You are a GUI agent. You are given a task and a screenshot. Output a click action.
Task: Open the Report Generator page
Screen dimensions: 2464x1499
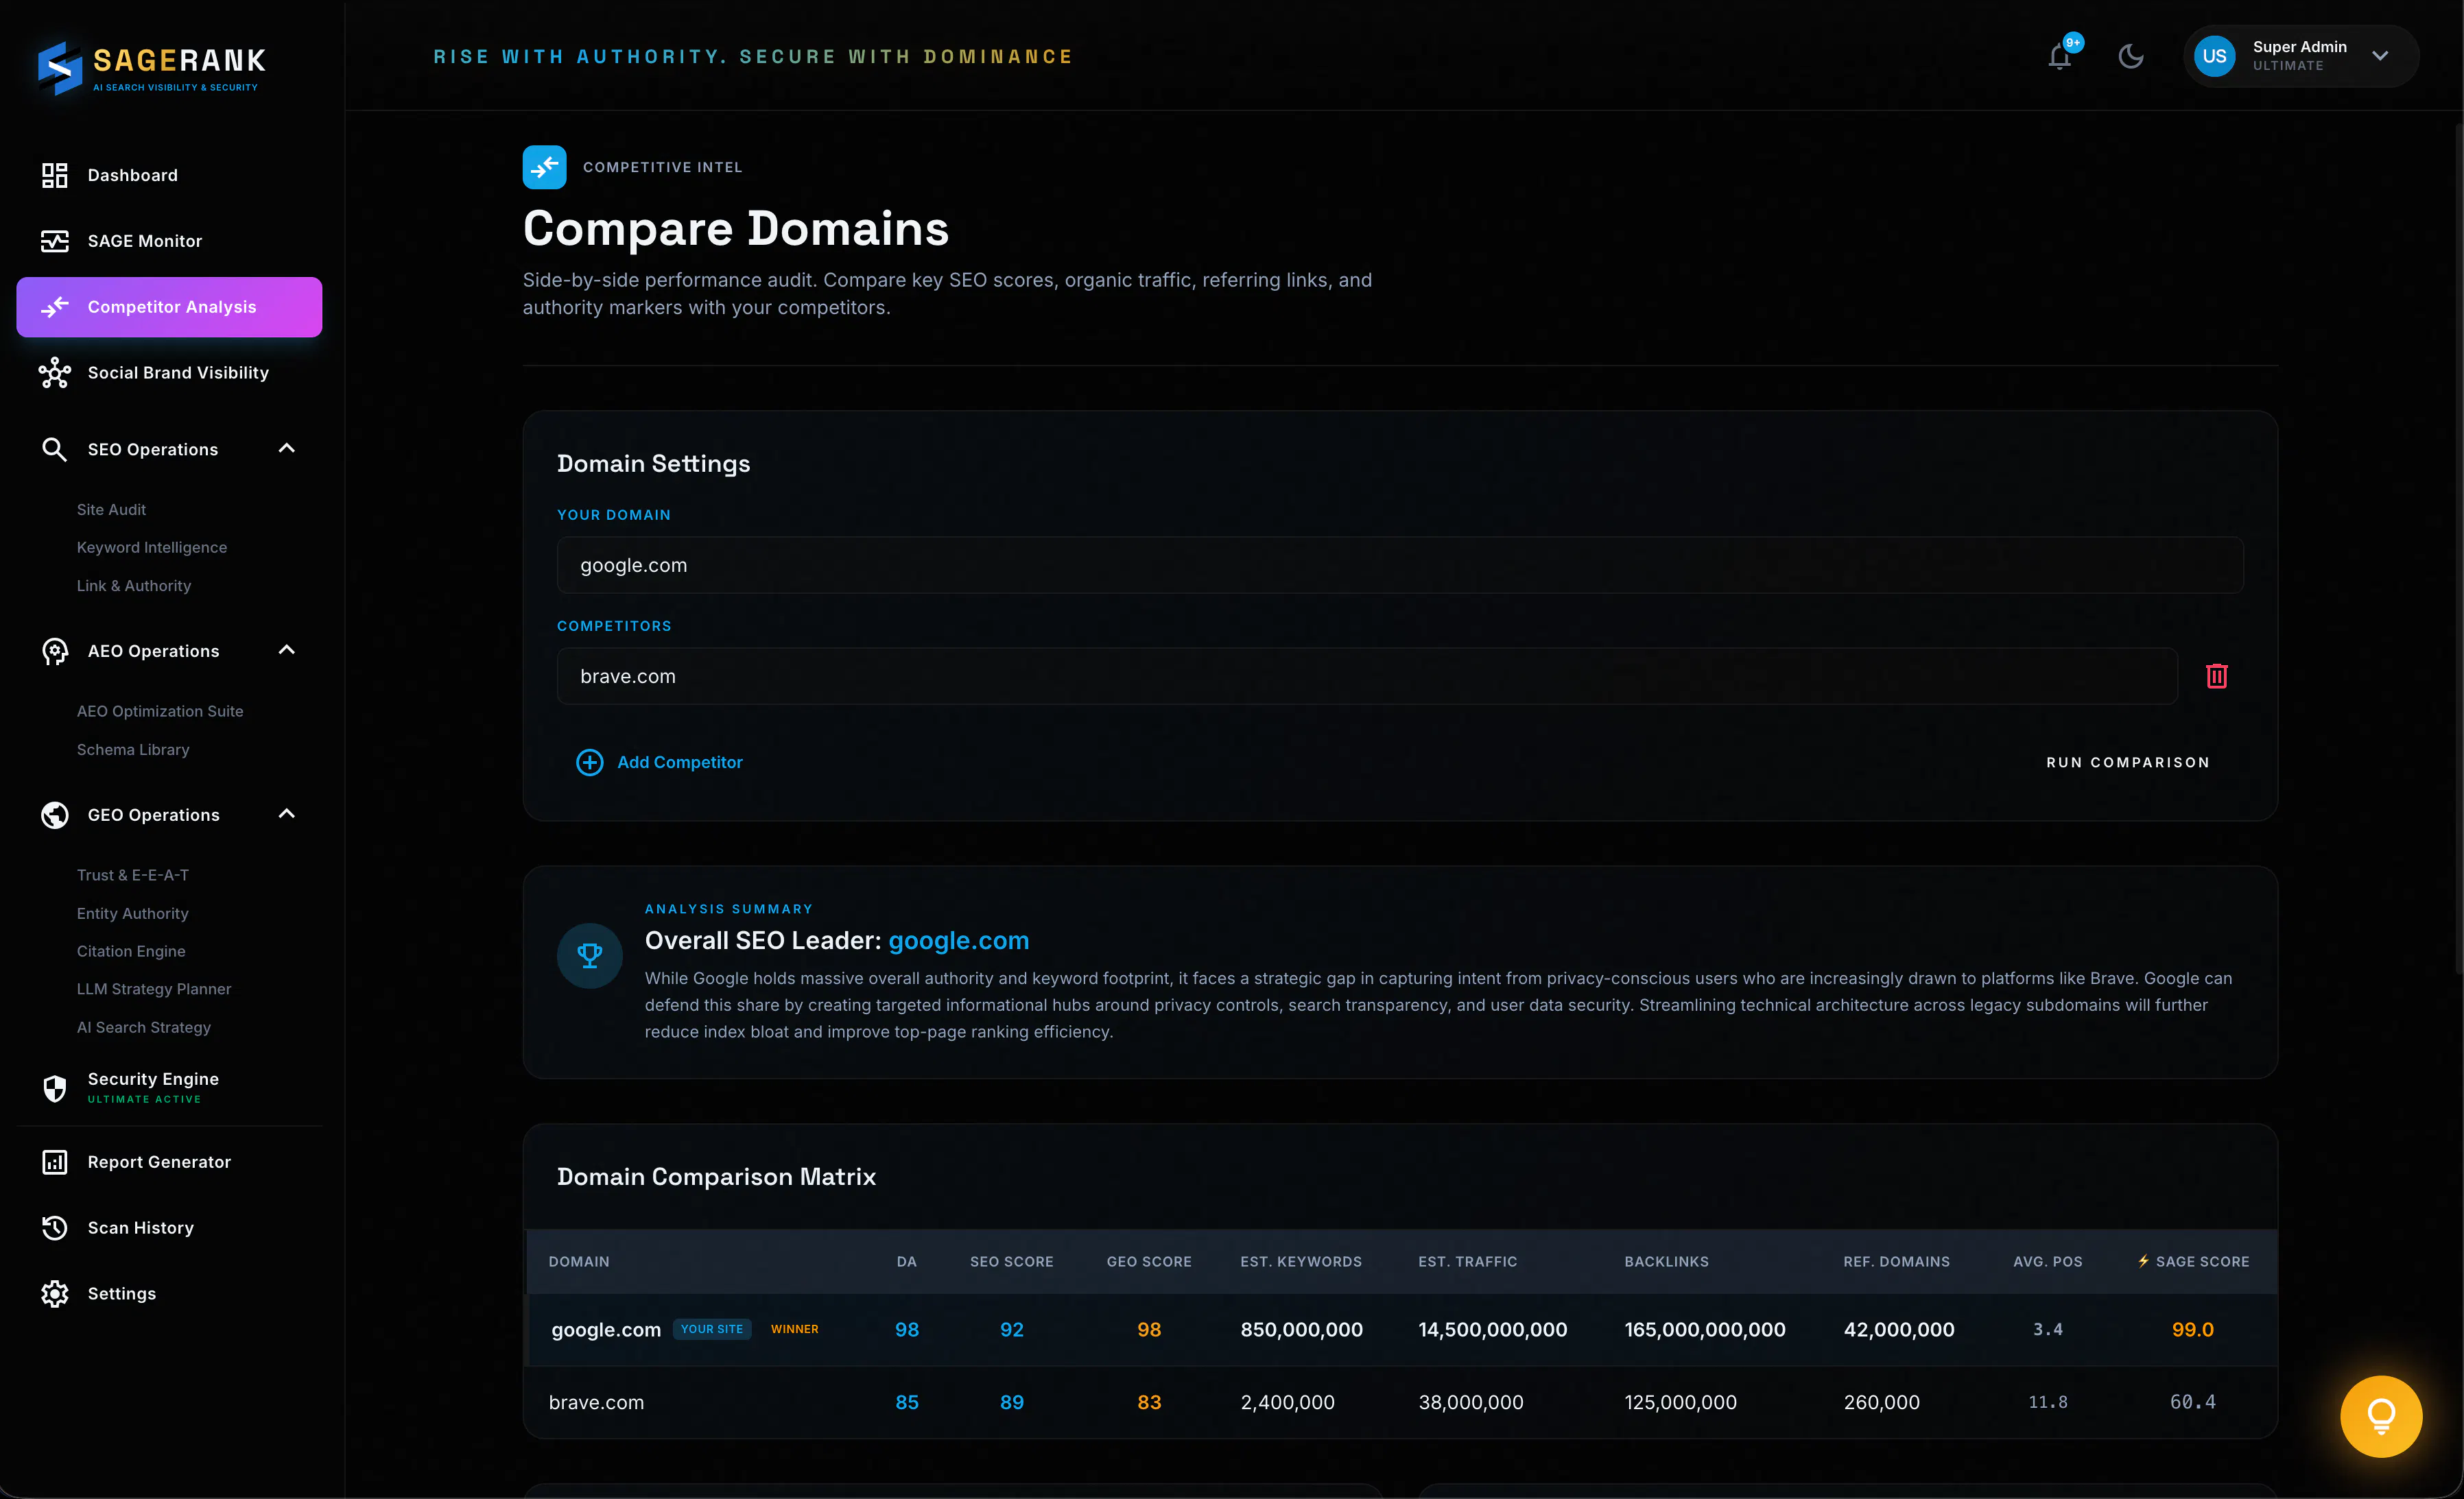(169, 1162)
